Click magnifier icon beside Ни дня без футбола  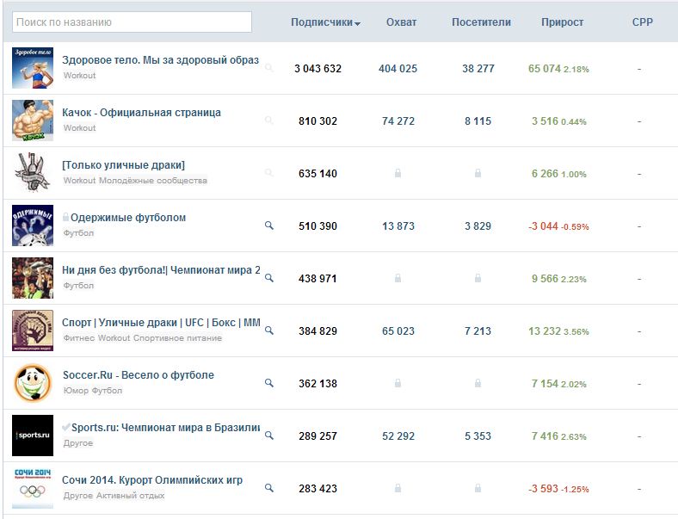269,278
